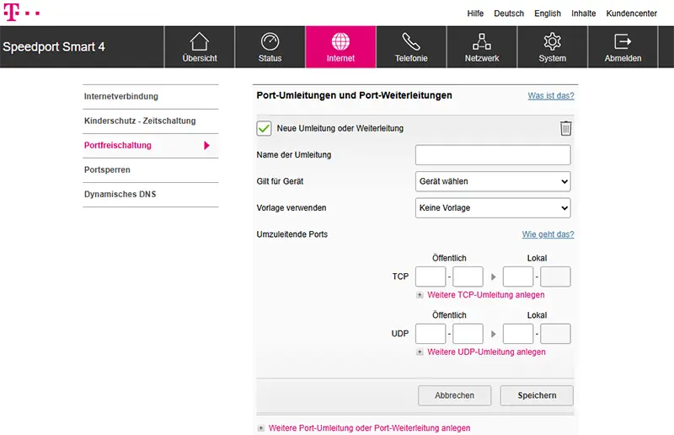The height and width of the screenshot is (435, 674).
Task: Delete the rule with trash icon
Action: [x=566, y=128]
